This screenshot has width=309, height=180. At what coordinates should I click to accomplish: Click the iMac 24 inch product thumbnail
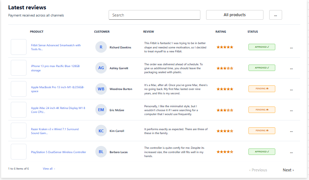click(19, 110)
